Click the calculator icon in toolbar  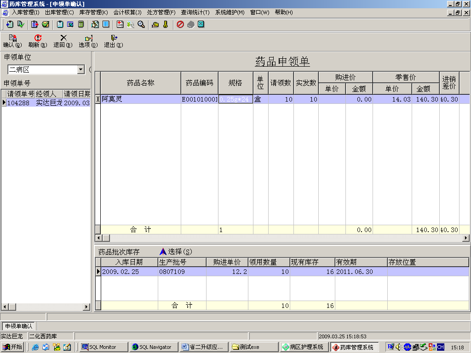(81, 24)
